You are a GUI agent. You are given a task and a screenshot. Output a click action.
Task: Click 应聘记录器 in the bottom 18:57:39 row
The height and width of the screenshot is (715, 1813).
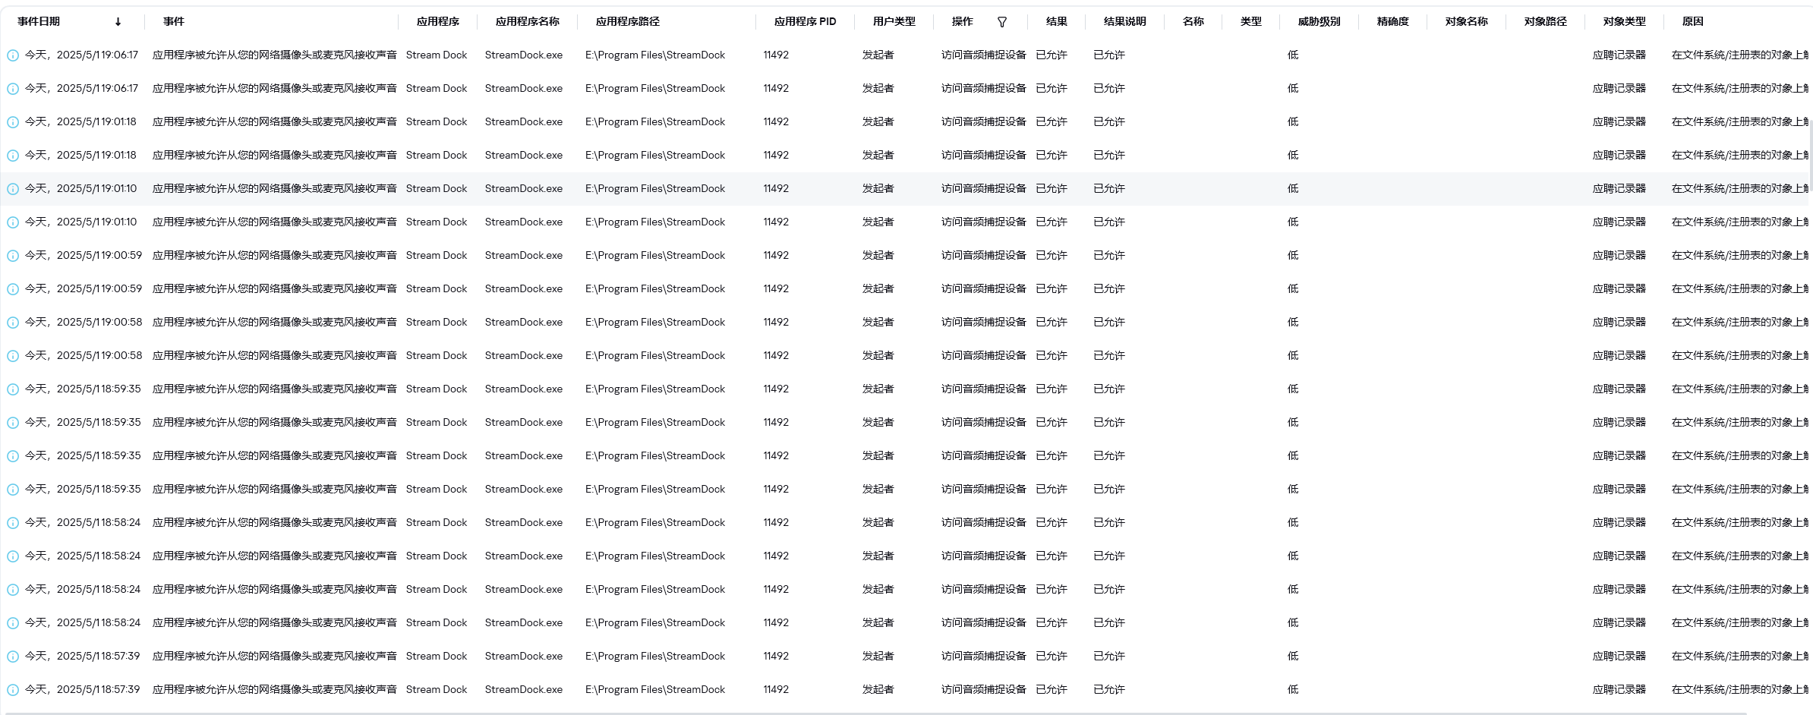point(1619,690)
